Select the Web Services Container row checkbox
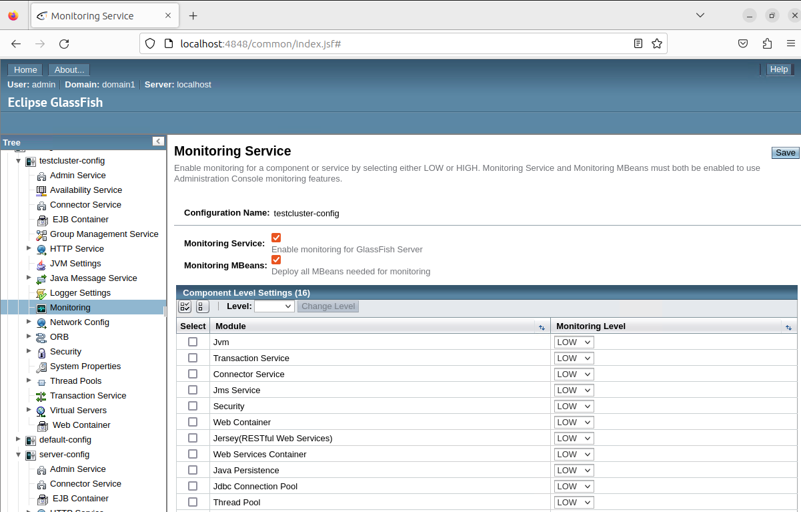The image size is (801, 512). point(193,454)
